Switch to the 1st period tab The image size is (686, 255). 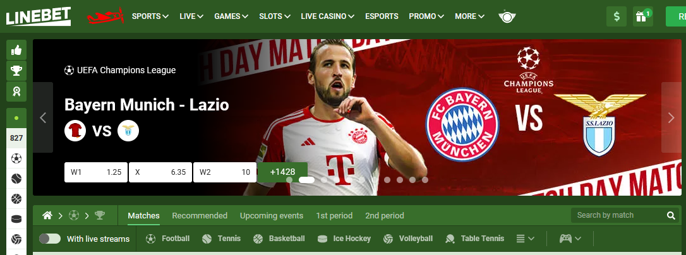coord(334,216)
